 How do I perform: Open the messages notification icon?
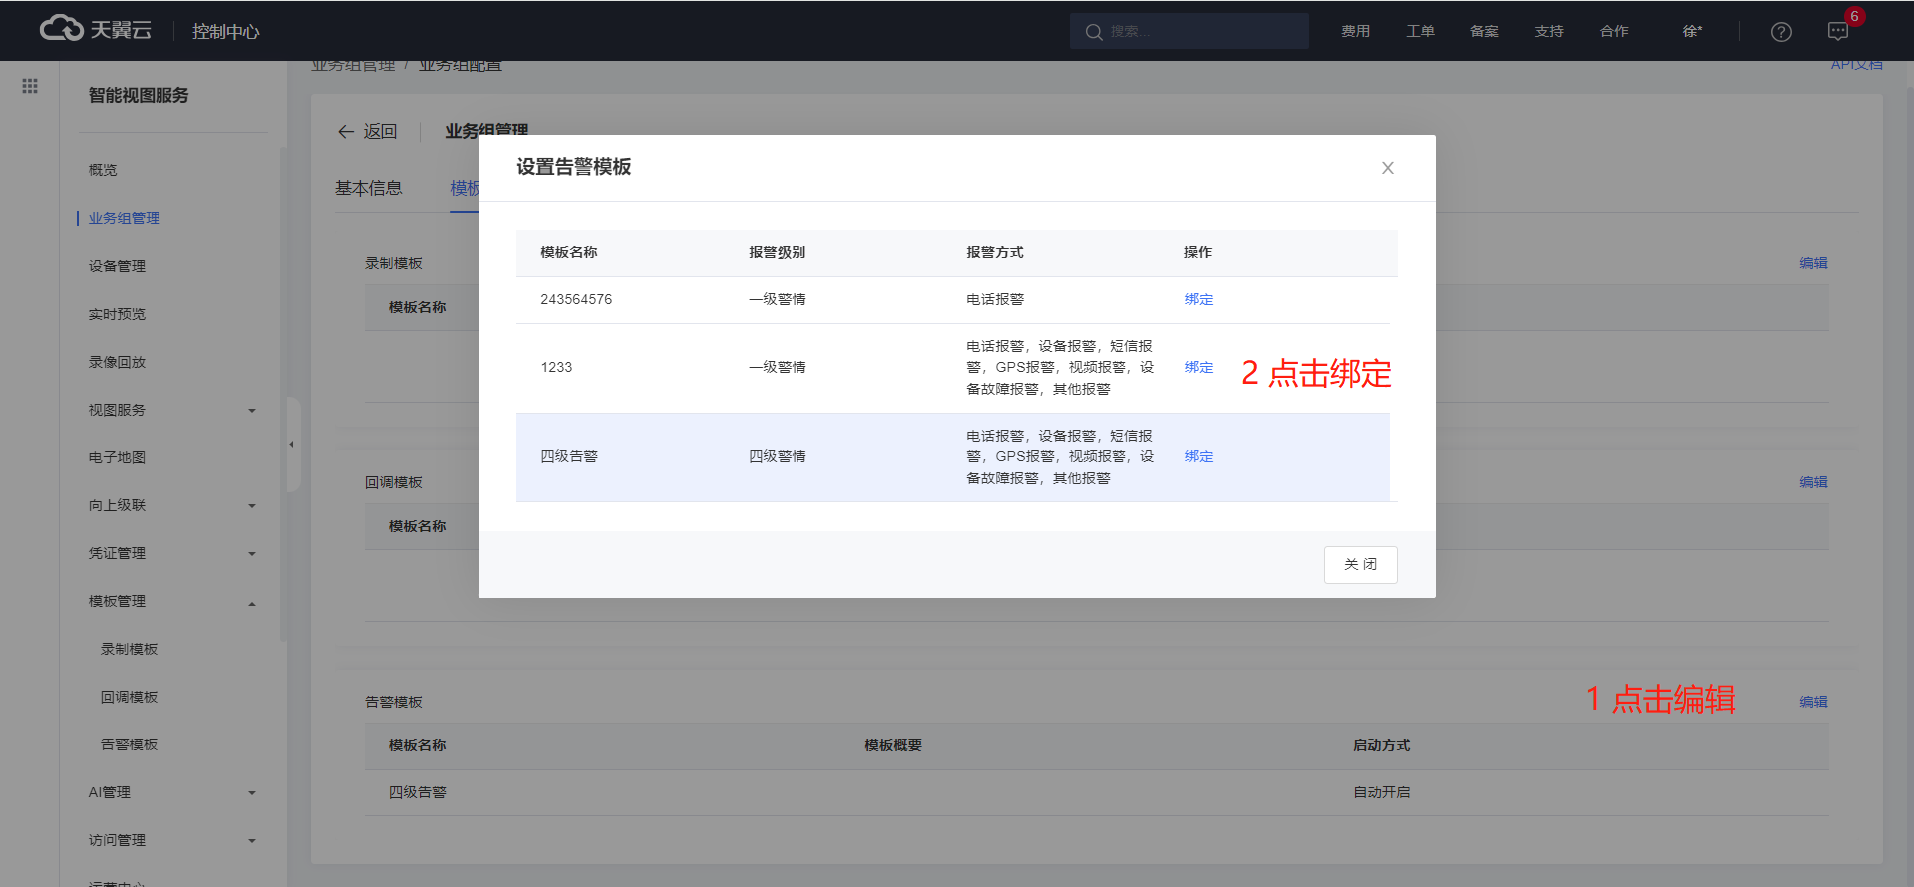[1838, 32]
